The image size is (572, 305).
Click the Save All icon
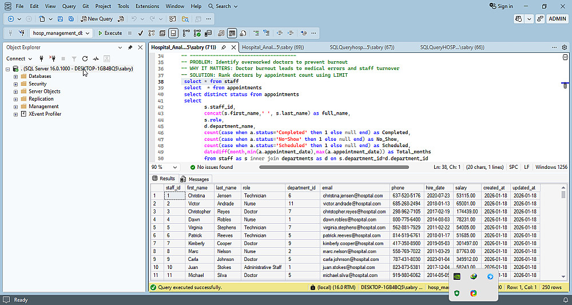(71, 19)
